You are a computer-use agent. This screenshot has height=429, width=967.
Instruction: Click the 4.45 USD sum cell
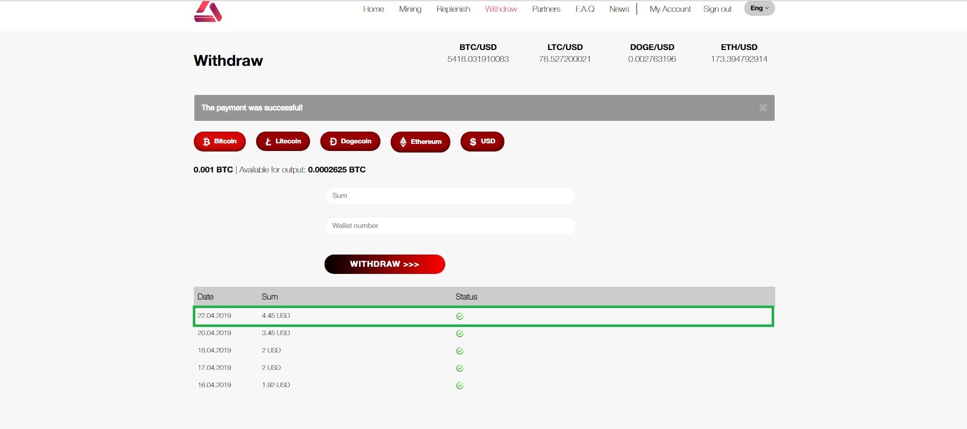click(x=276, y=316)
